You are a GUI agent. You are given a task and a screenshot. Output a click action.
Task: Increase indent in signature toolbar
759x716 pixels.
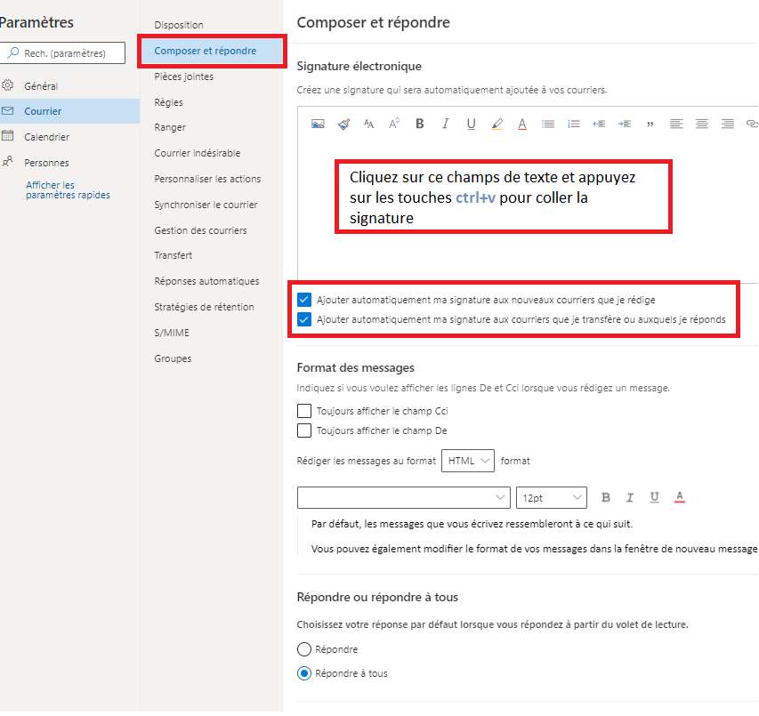coord(625,124)
